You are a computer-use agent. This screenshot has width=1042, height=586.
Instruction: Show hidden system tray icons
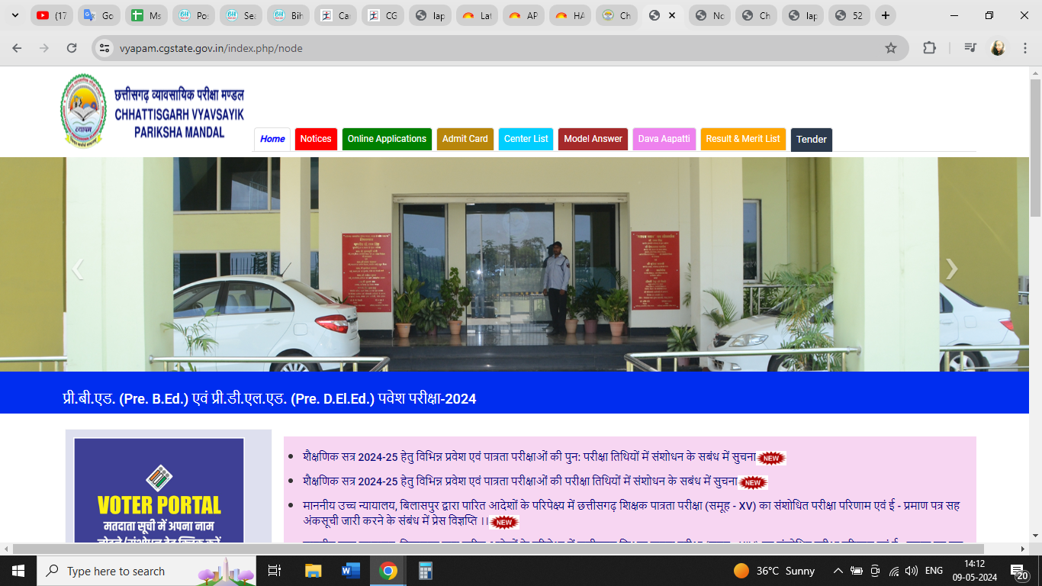click(838, 571)
